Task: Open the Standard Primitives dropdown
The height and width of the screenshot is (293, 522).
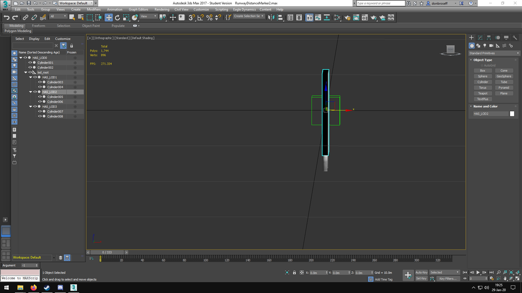Action: click(494, 53)
